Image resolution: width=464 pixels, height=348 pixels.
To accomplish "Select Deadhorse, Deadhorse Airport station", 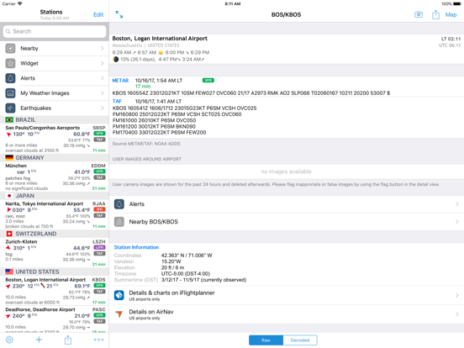I will [55, 319].
